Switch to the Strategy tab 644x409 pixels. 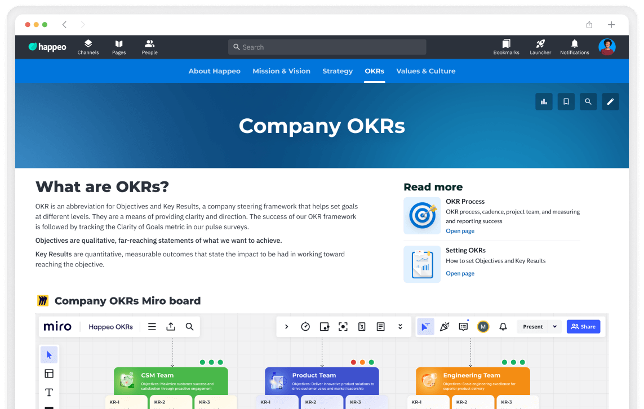pyautogui.click(x=337, y=71)
